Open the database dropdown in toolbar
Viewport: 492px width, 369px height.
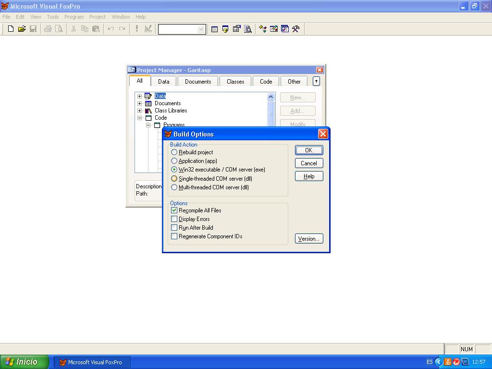[201, 29]
